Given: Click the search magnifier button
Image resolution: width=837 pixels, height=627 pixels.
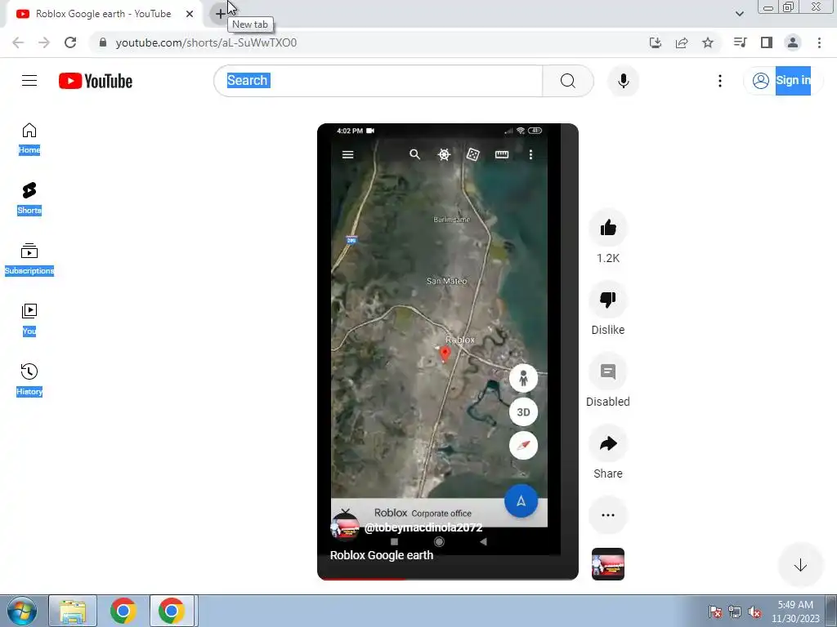Looking at the screenshot, I should coord(568,81).
